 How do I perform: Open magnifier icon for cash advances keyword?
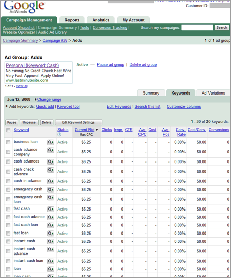(x=51, y=161)
